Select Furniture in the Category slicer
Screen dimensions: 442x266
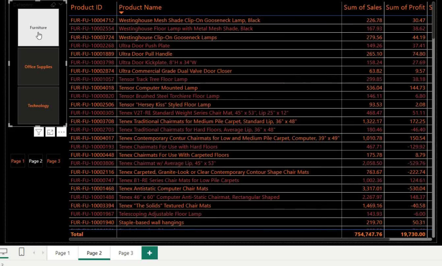coord(38,27)
